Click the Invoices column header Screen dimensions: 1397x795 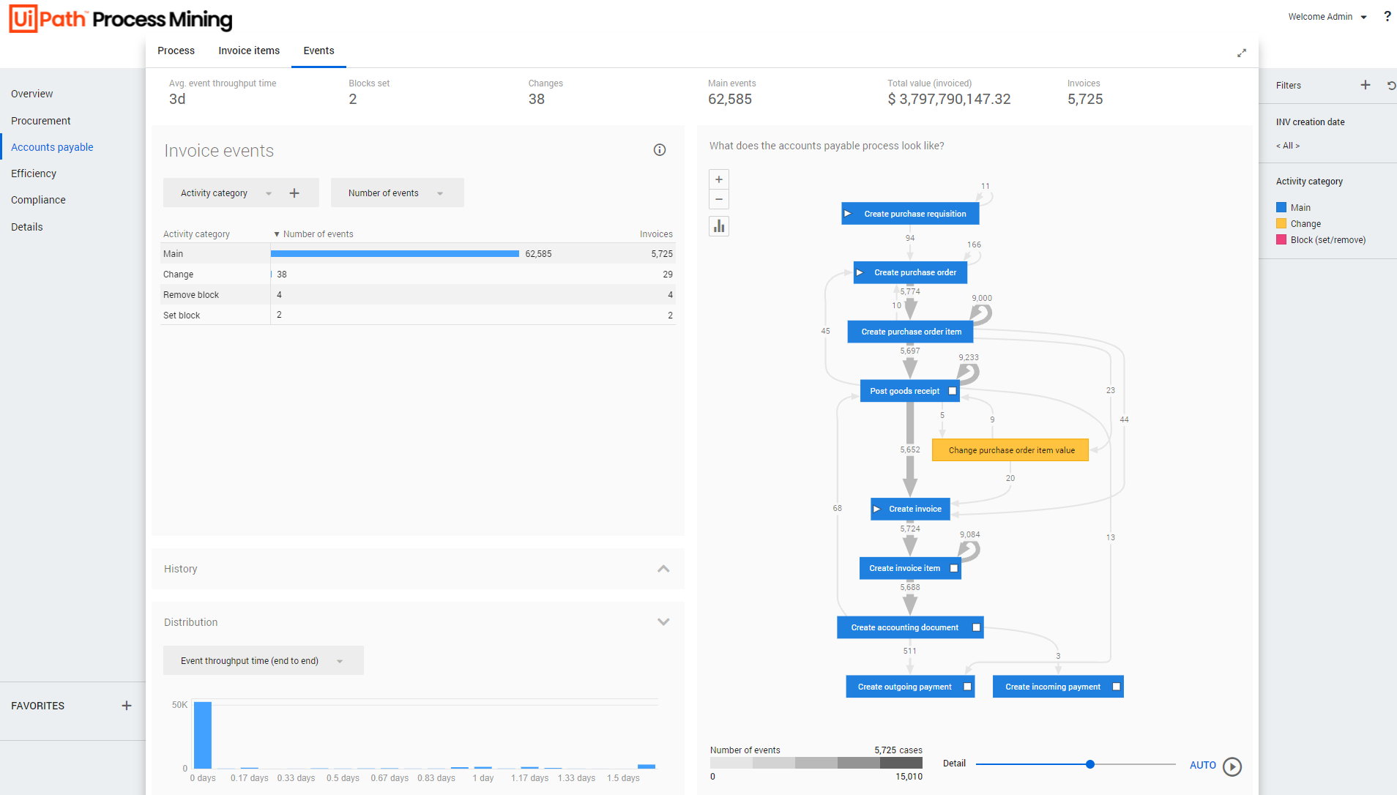tap(656, 234)
